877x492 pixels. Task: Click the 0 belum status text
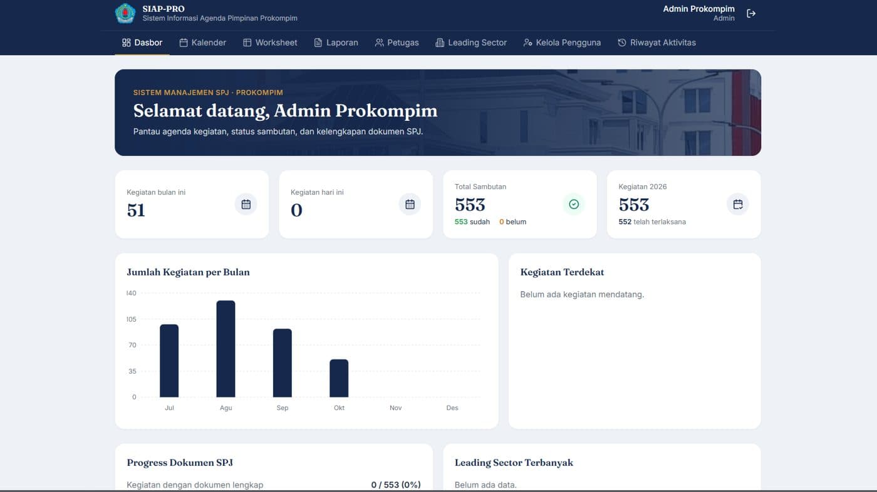tap(512, 222)
